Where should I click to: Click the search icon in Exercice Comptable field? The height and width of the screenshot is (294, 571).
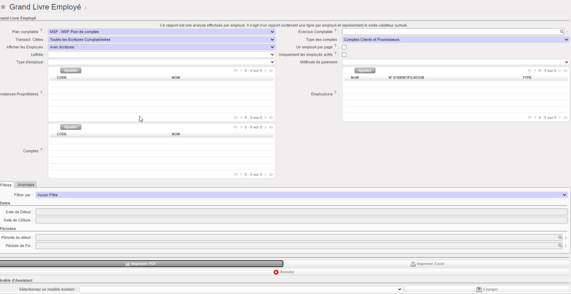point(562,32)
